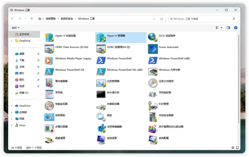Screen dimensions: 249x157
Task: Open the 本地安全策略 icon
Action: pyautogui.click(x=153, y=117)
